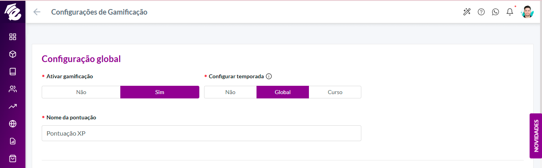The image size is (542, 168).
Task: Open the globe icon in sidebar
Action: point(13,124)
